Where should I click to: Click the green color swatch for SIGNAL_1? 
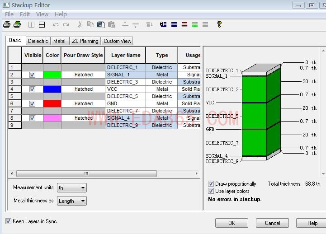[x=52, y=75]
